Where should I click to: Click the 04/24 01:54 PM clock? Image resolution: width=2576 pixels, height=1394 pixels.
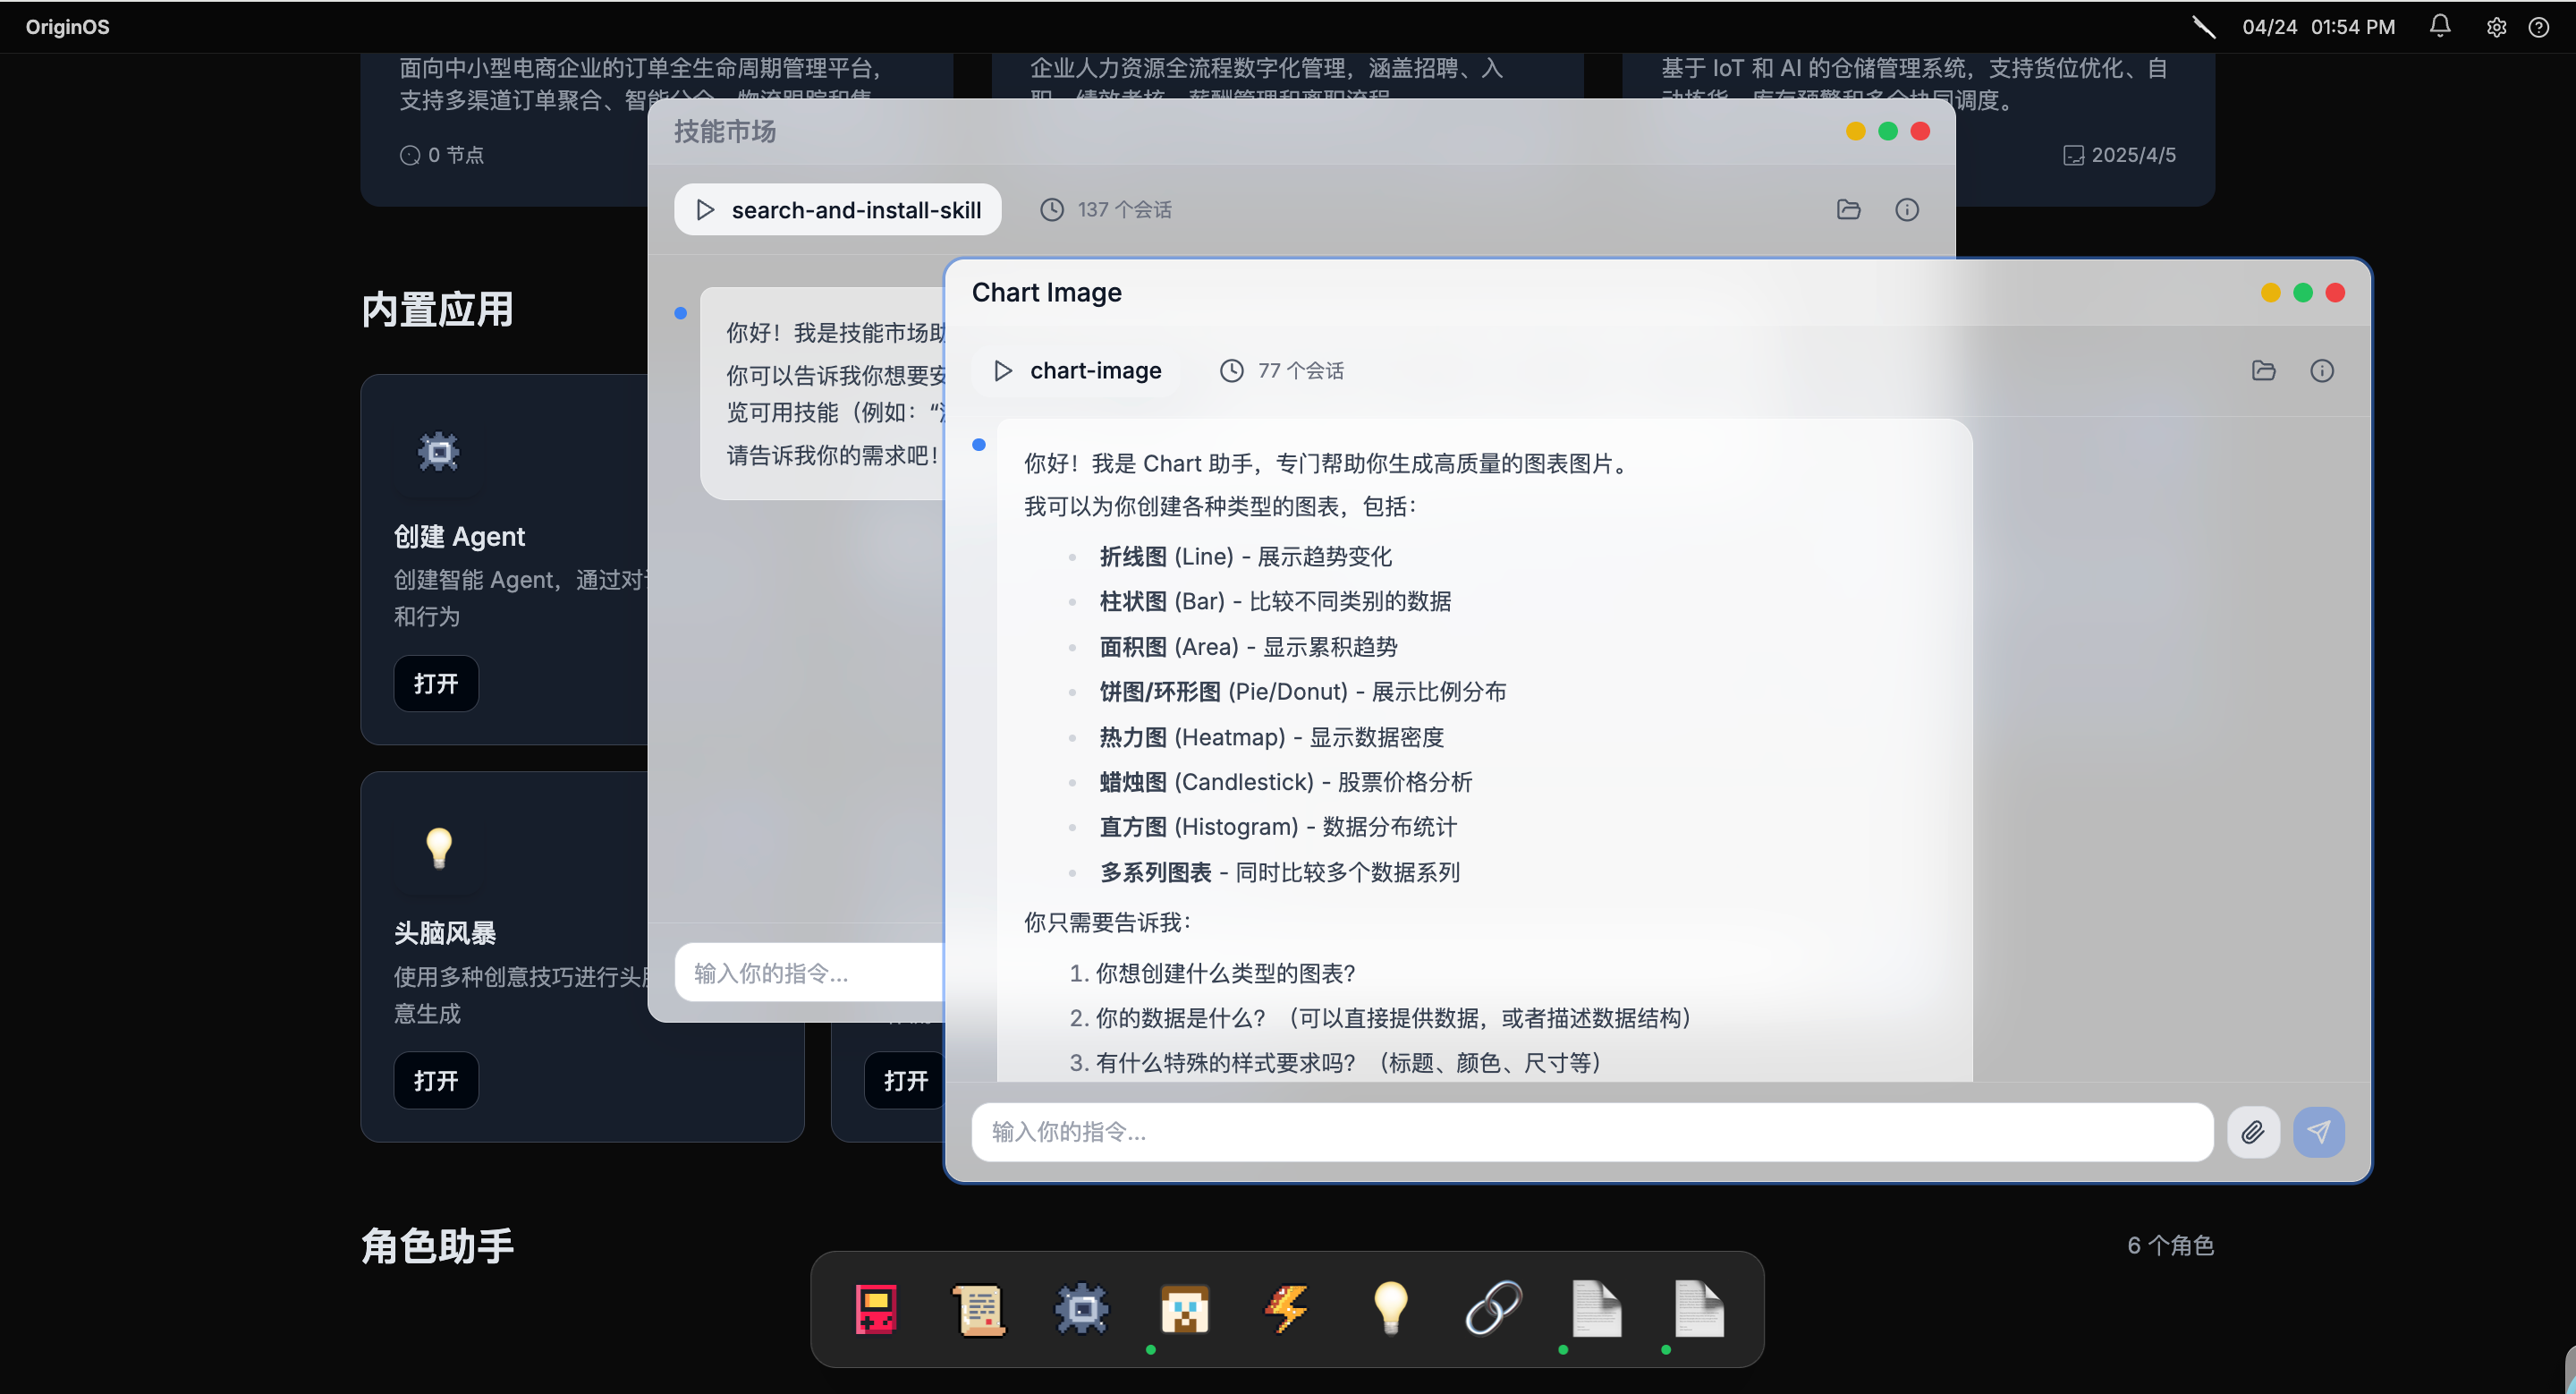[x=2318, y=27]
